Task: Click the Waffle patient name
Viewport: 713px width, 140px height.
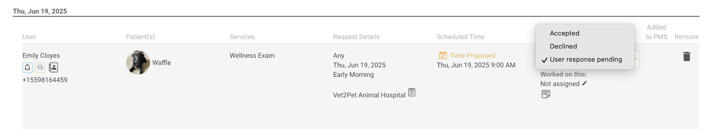Action: (x=162, y=63)
